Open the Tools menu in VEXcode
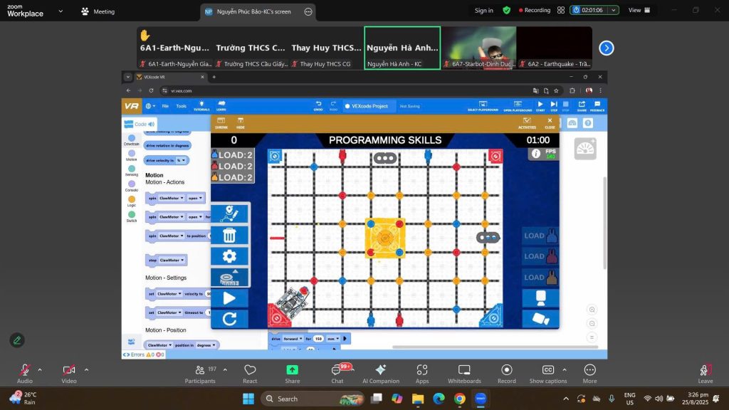Viewport: 729px width, 410px height. (182, 106)
